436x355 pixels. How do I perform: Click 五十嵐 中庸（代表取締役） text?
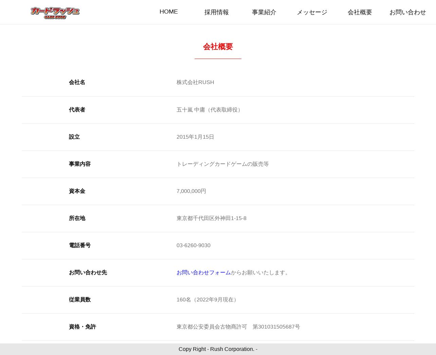210,110
